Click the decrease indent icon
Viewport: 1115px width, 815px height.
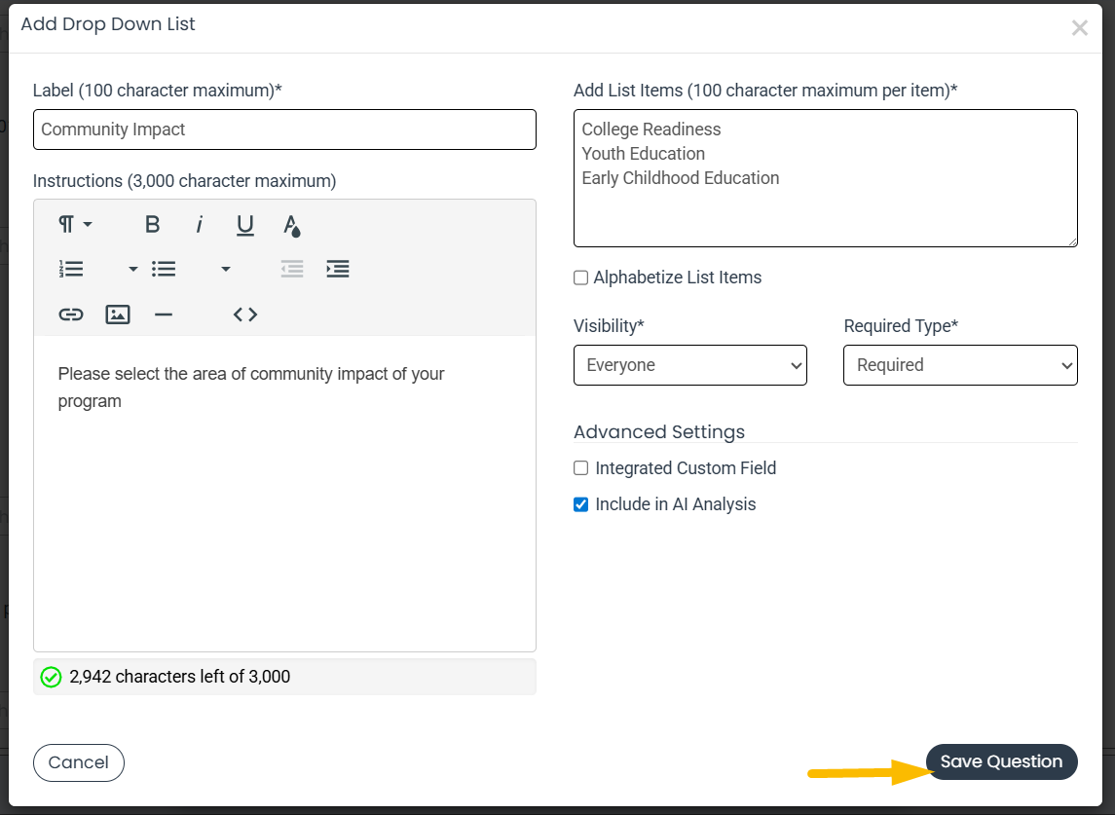(292, 269)
